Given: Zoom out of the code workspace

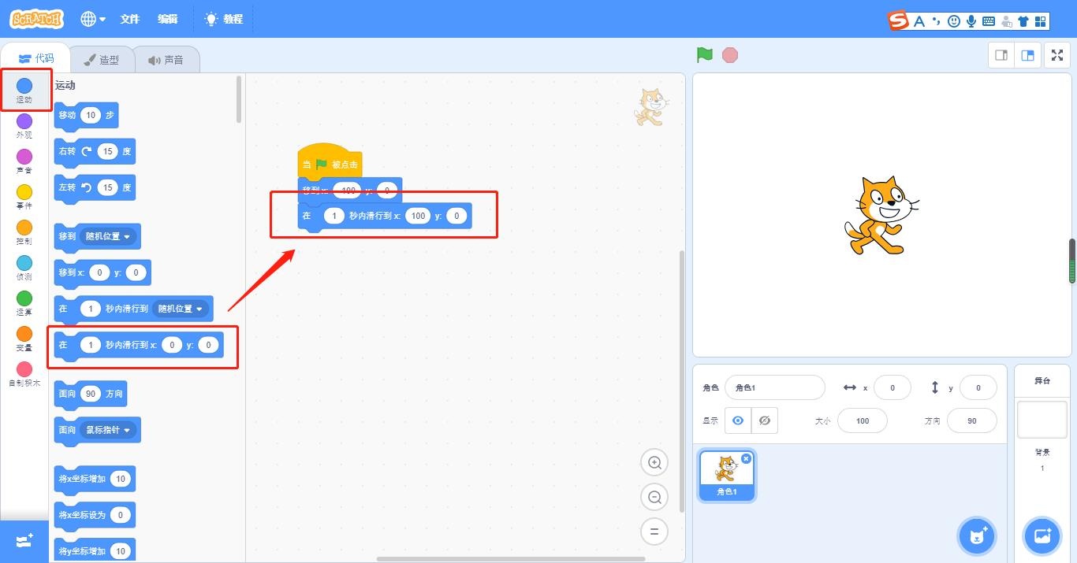Looking at the screenshot, I should (654, 497).
